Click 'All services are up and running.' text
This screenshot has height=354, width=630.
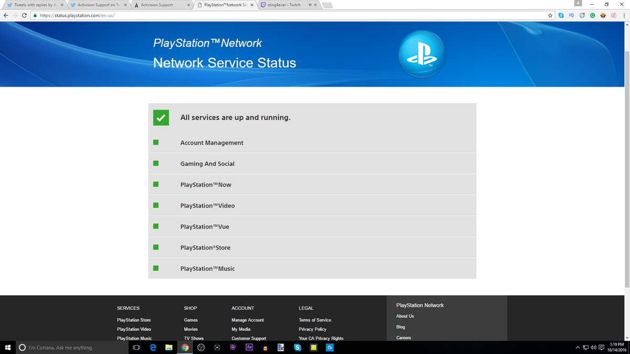[x=236, y=117]
